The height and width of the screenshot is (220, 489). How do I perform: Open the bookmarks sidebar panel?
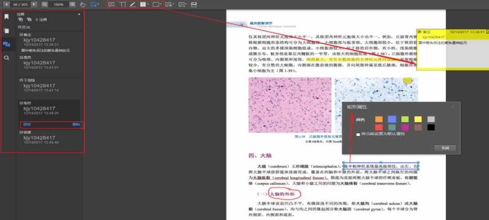click(6, 17)
